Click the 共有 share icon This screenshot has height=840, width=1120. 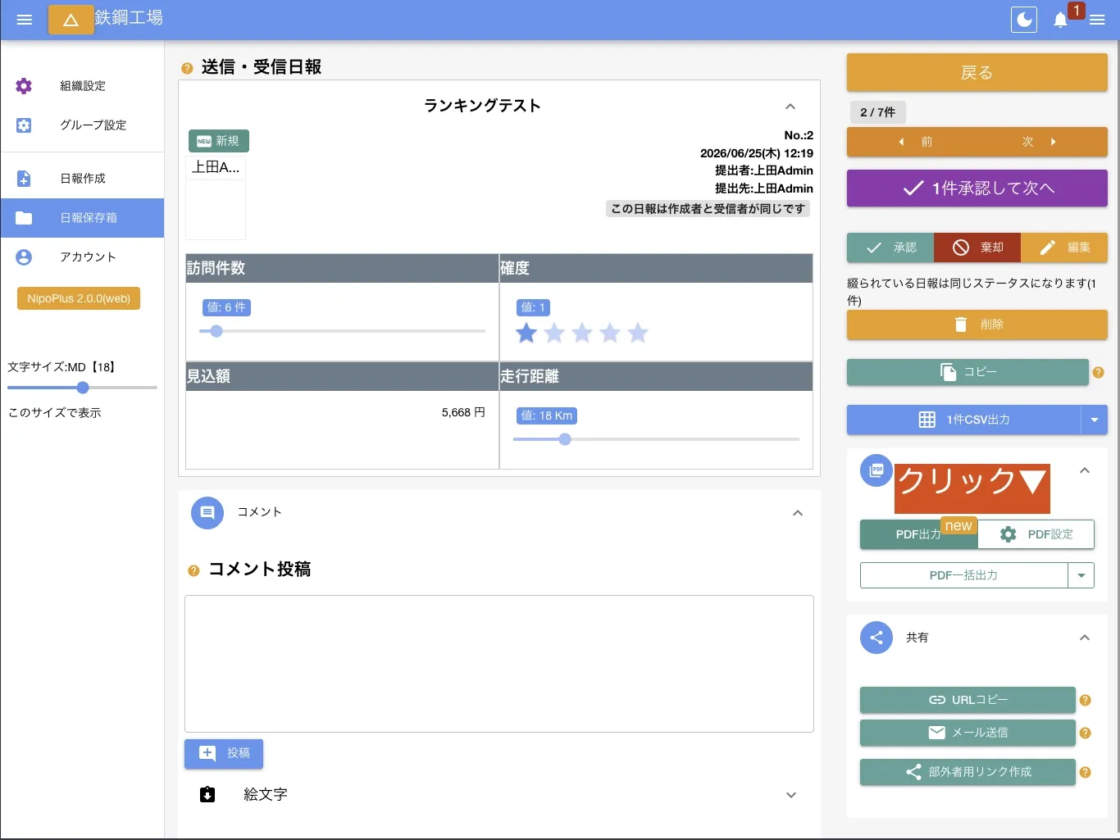876,638
